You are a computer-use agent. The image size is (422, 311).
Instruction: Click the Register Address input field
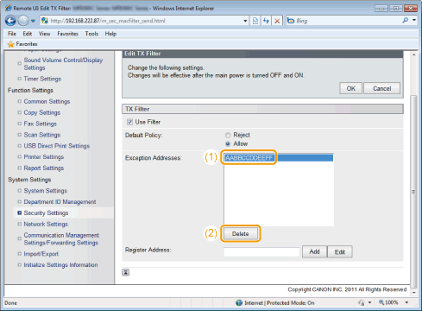tap(261, 252)
